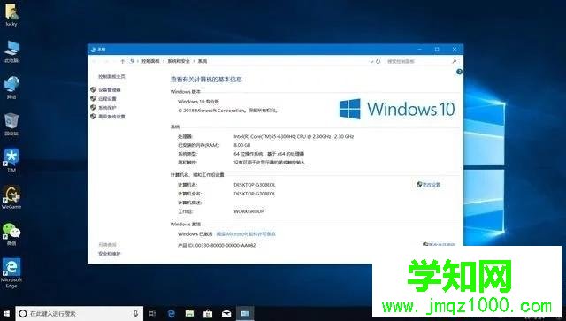Click the microphone icon in taskbar search
This screenshot has width=566, height=321.
point(135,313)
